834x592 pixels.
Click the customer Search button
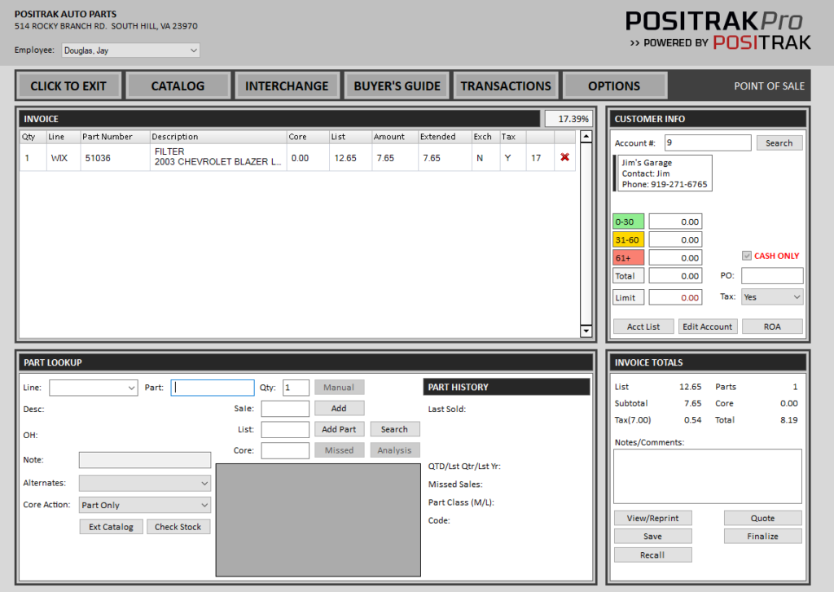click(779, 143)
